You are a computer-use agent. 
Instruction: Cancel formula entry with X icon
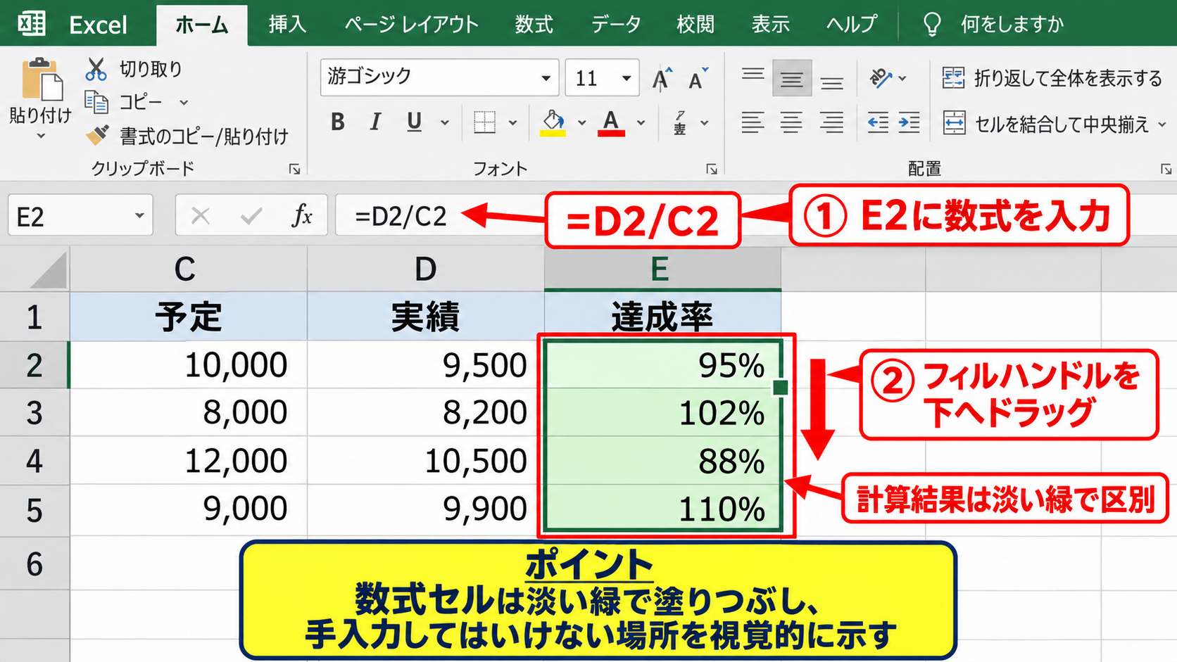click(201, 216)
